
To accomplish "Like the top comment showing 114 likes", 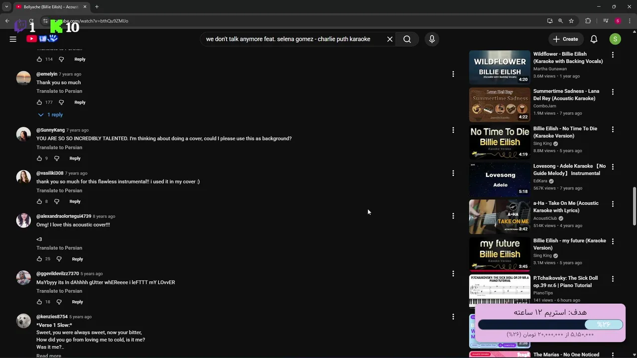I will click(39, 59).
